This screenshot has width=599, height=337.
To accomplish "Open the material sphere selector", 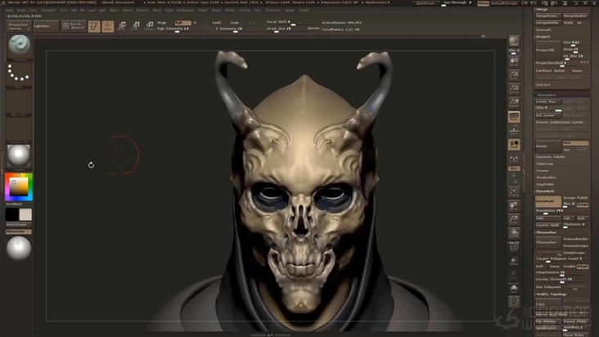I will (19, 156).
